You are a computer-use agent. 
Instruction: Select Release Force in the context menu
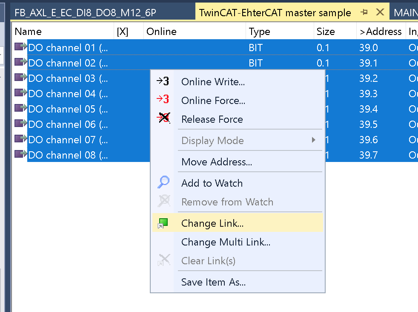coord(238,119)
